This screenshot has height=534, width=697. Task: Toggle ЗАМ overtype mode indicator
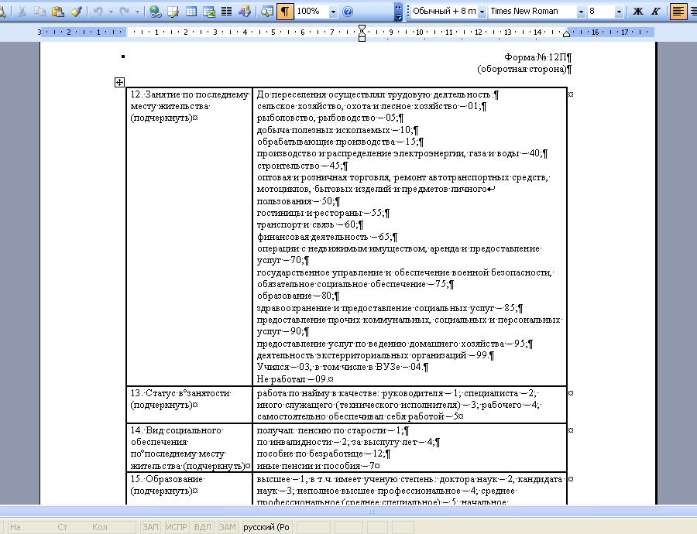click(227, 527)
